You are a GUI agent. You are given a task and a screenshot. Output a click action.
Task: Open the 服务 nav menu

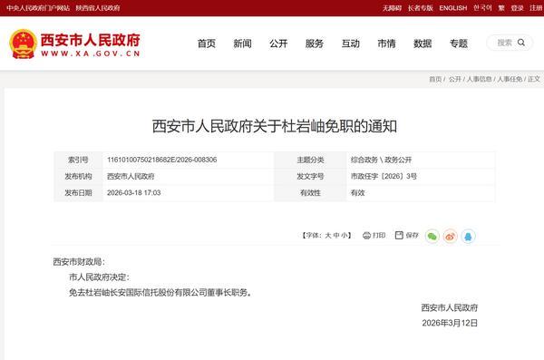pyautogui.click(x=315, y=44)
